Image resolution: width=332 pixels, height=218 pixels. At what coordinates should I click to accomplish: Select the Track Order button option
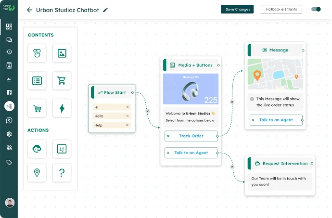click(x=191, y=136)
